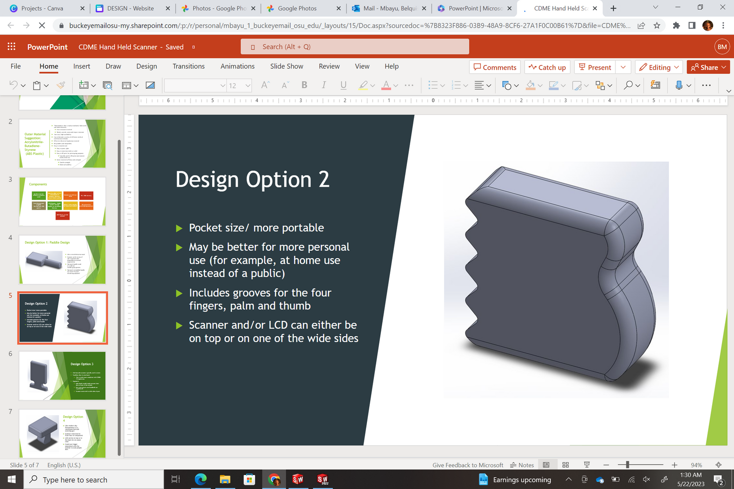Open the Designer / reuse slides icon
734x489 pixels.
[x=107, y=85]
